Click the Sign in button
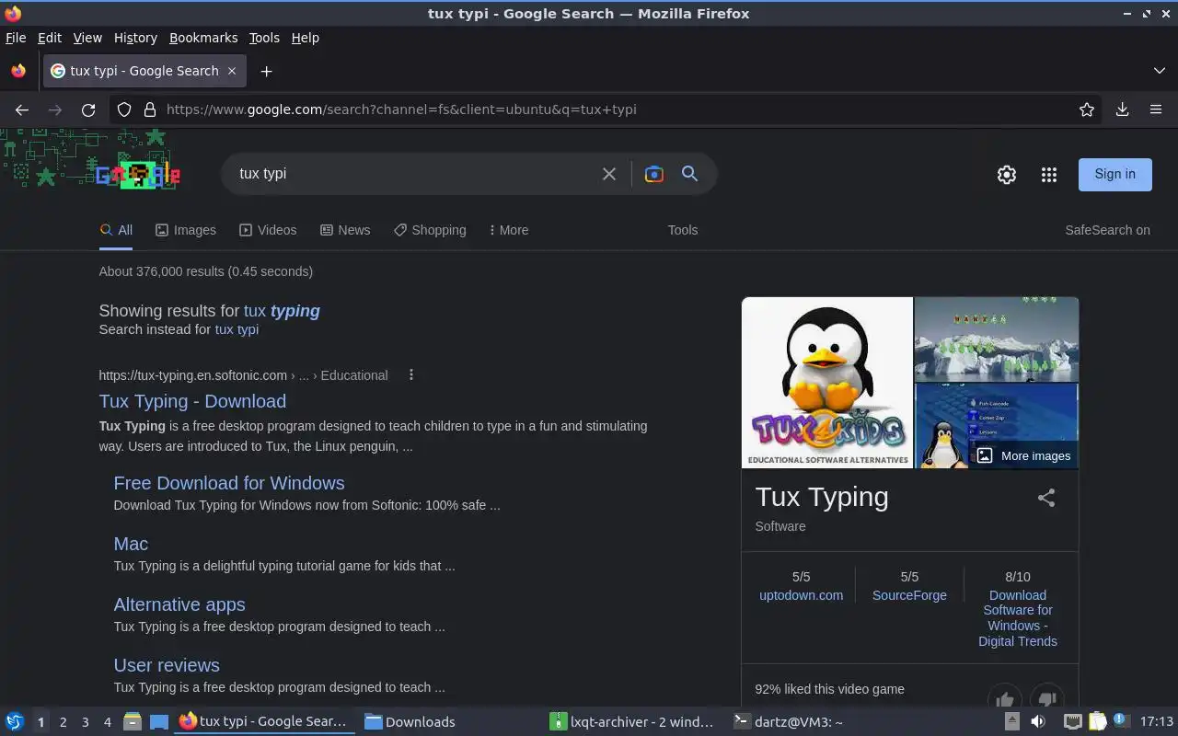Viewport: 1178px width, 736px height. click(1114, 174)
